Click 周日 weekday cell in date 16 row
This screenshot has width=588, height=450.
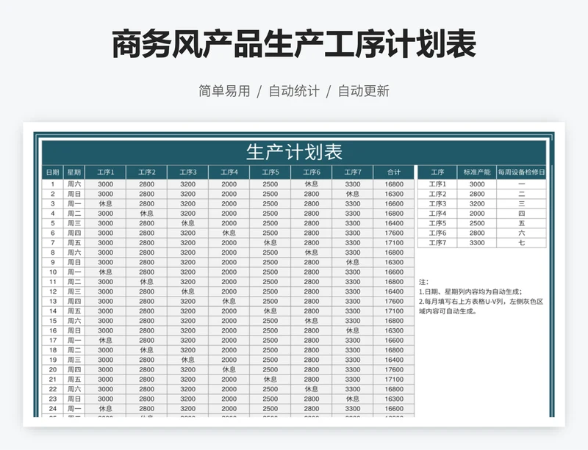74,331
